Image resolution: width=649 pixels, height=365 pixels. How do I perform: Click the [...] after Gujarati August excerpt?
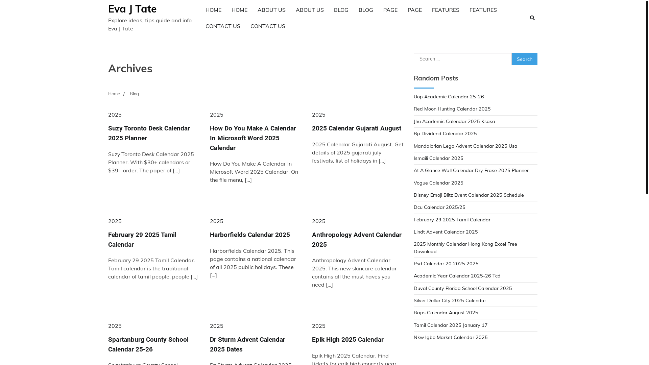[382, 161]
